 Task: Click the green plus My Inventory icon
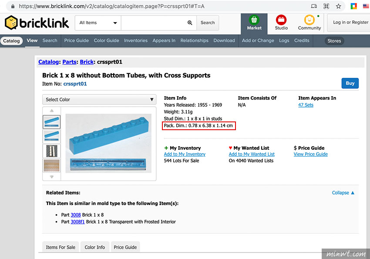point(166,148)
